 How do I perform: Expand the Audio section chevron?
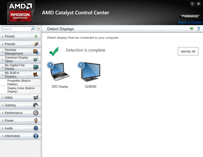[x=3, y=128]
